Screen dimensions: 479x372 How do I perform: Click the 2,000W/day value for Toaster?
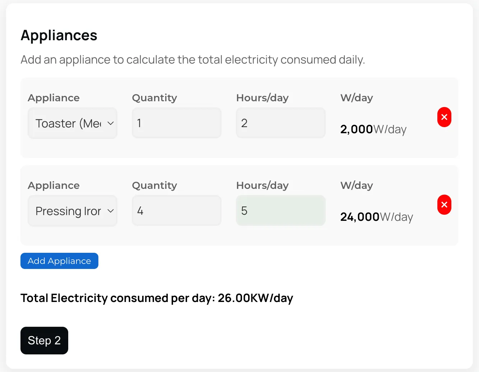373,129
